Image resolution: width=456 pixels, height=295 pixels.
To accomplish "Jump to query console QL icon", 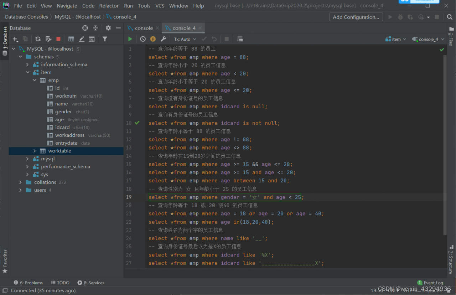I will (92, 39).
